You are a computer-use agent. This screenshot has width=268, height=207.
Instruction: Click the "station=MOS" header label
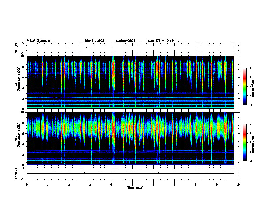[x=126, y=41]
